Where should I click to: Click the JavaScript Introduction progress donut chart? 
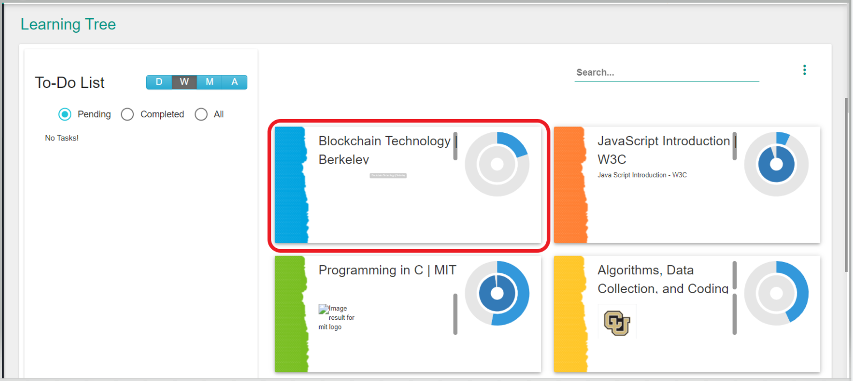tap(776, 164)
